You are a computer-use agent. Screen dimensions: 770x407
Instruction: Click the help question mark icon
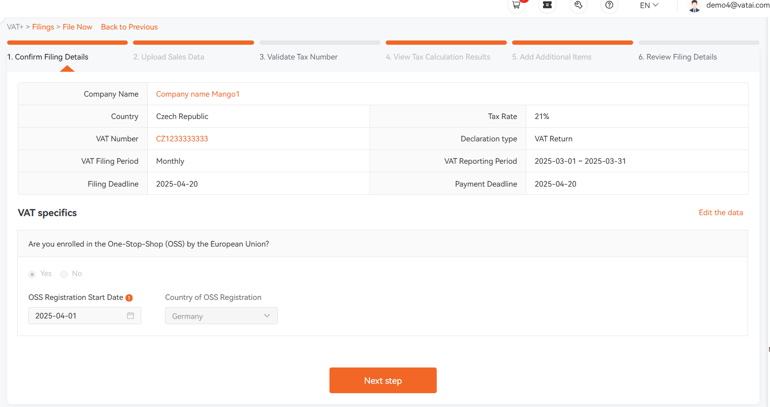[x=609, y=5]
